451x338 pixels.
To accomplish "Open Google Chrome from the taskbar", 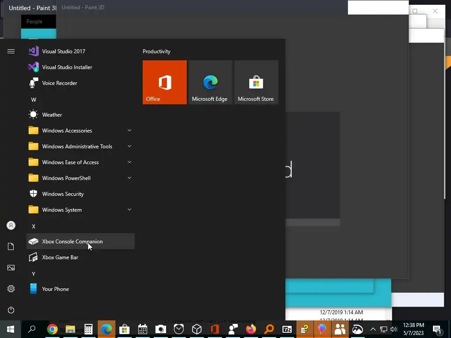I will (x=52, y=329).
